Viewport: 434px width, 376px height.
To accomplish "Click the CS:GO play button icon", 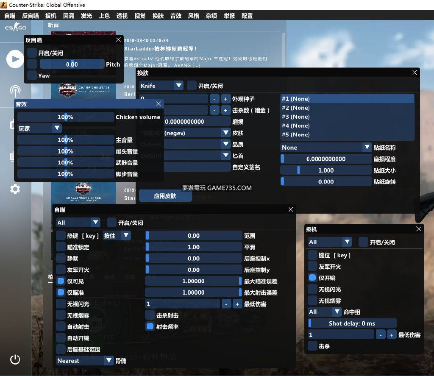I will tap(15, 59).
